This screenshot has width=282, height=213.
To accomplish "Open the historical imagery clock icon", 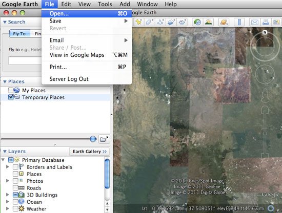I will click(197, 22).
